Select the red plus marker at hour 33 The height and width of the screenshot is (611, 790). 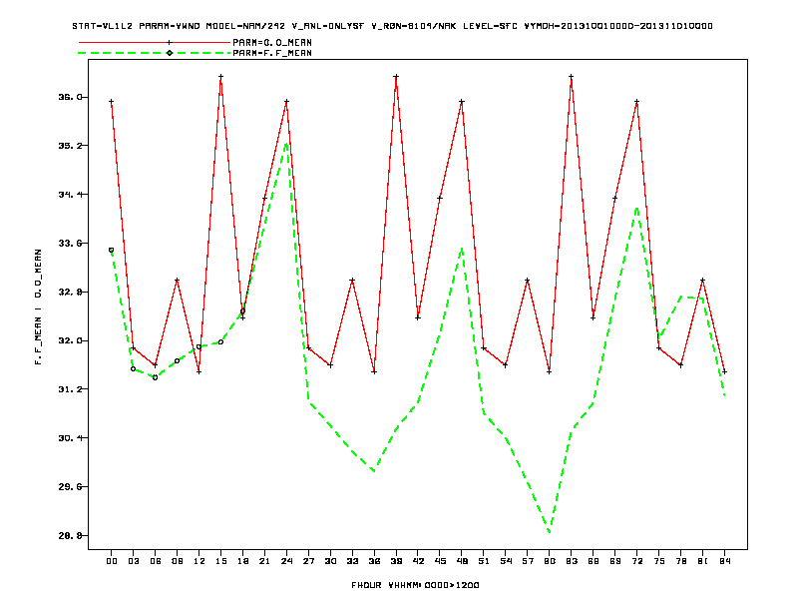pos(352,281)
